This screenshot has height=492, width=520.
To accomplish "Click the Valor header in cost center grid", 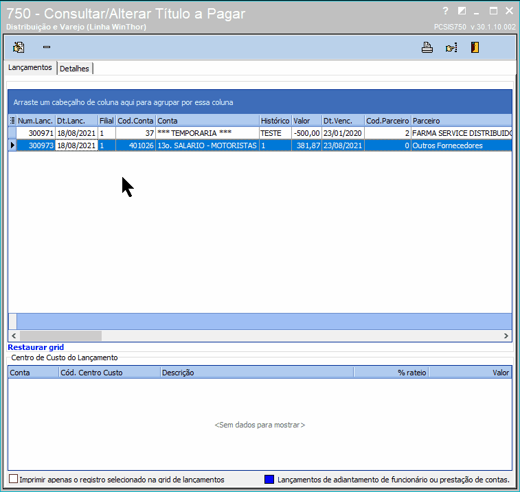I will (470, 373).
